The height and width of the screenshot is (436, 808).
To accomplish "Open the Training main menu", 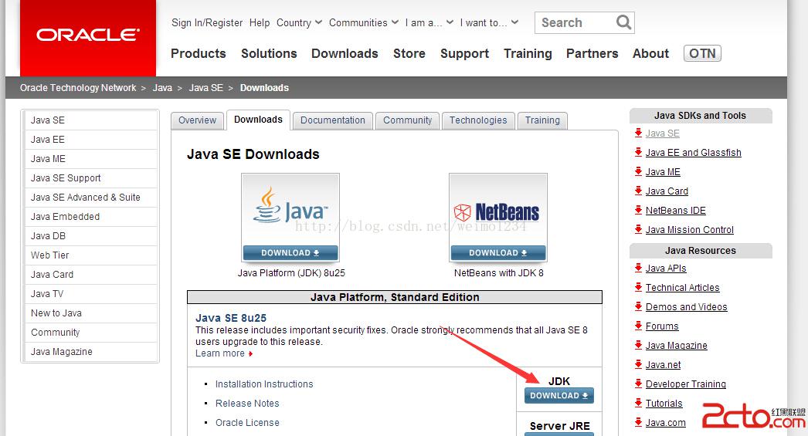I will click(x=528, y=53).
